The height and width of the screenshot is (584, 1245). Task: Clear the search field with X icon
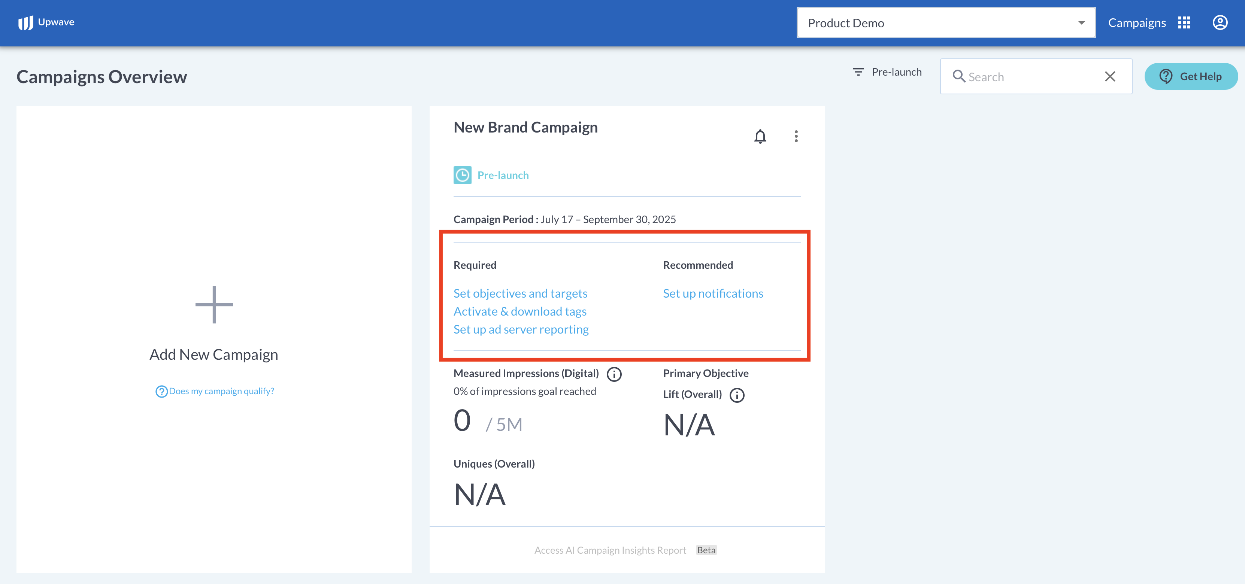[x=1110, y=76]
